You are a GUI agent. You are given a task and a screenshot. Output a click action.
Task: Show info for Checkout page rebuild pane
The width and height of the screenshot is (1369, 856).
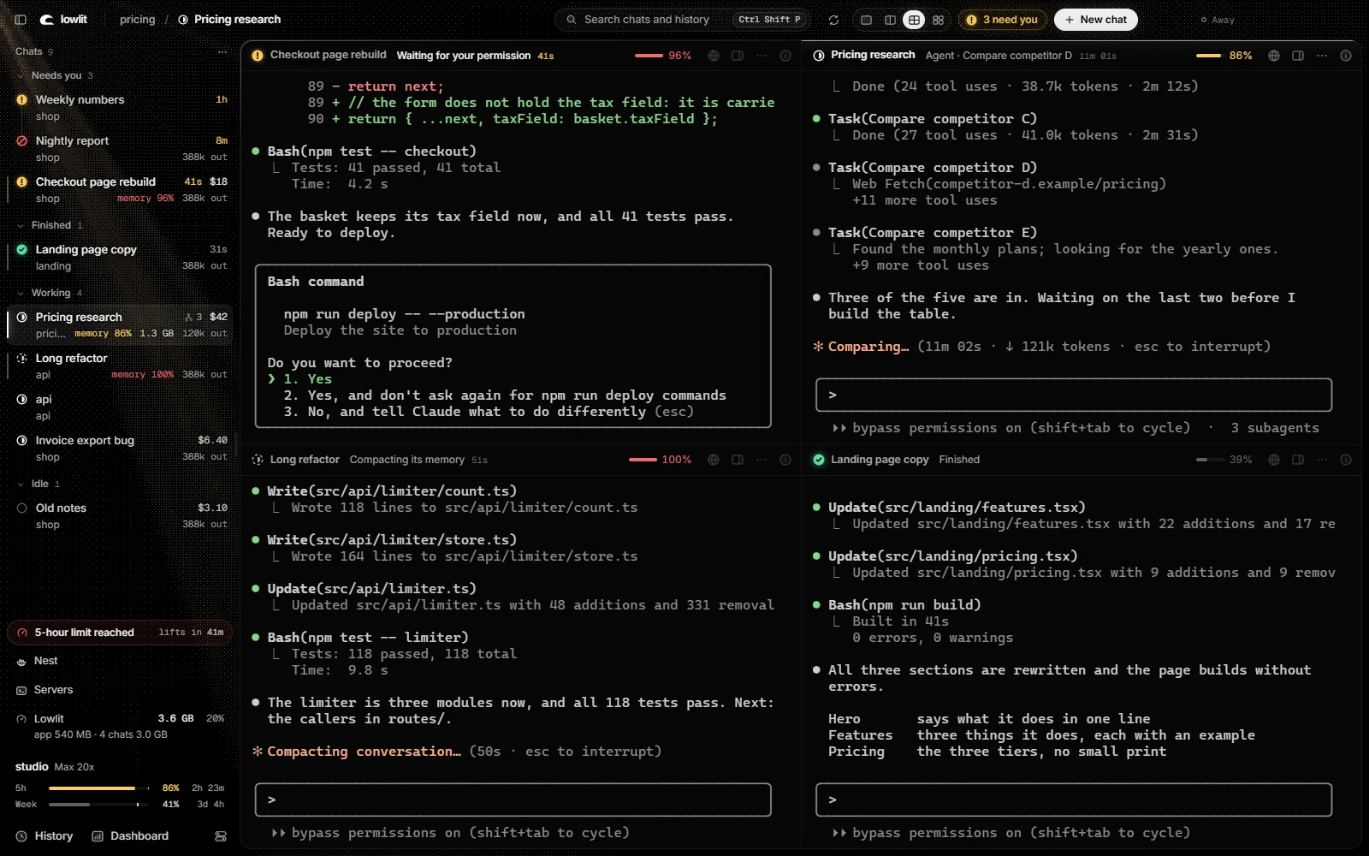point(785,56)
